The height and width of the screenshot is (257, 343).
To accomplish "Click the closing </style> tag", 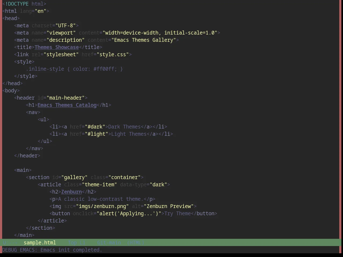I will coord(26,76).
